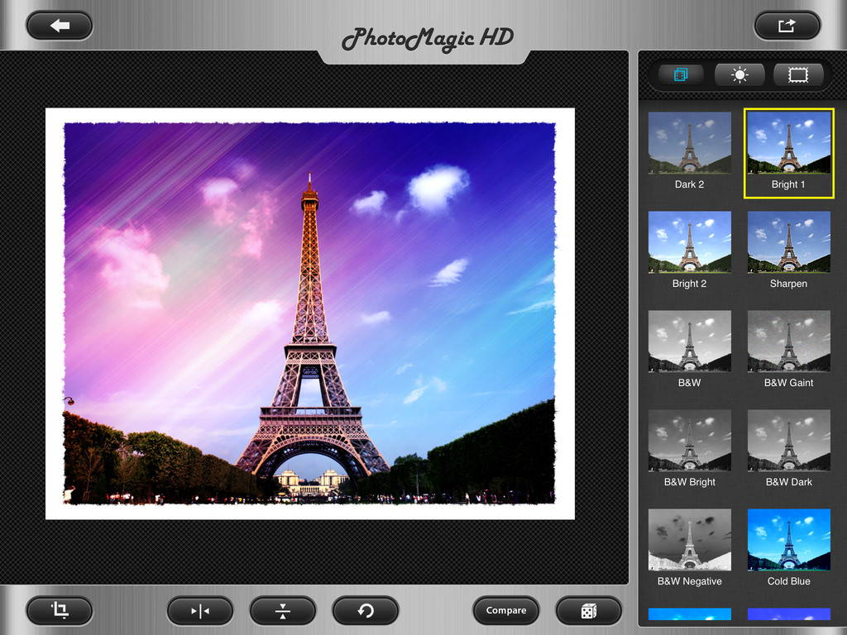Click the 'Sharpen' label text
Image resolution: width=847 pixels, height=635 pixels.
788,284
